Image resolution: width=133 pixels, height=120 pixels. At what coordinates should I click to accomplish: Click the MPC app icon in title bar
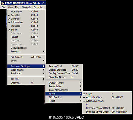coord(3,3)
